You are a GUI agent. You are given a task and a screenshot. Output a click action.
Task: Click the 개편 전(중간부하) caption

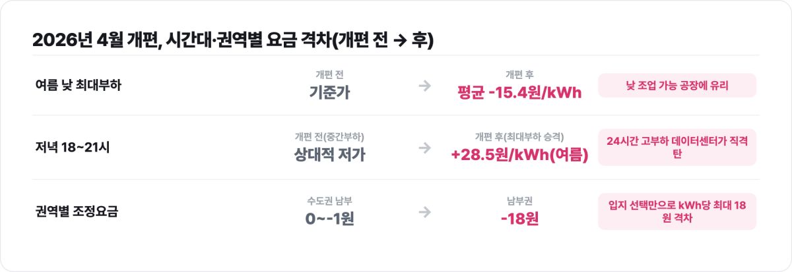(329, 137)
